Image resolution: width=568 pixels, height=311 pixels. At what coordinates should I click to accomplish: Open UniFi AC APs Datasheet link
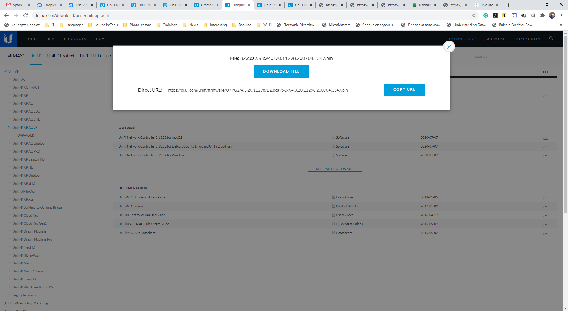coord(137,233)
